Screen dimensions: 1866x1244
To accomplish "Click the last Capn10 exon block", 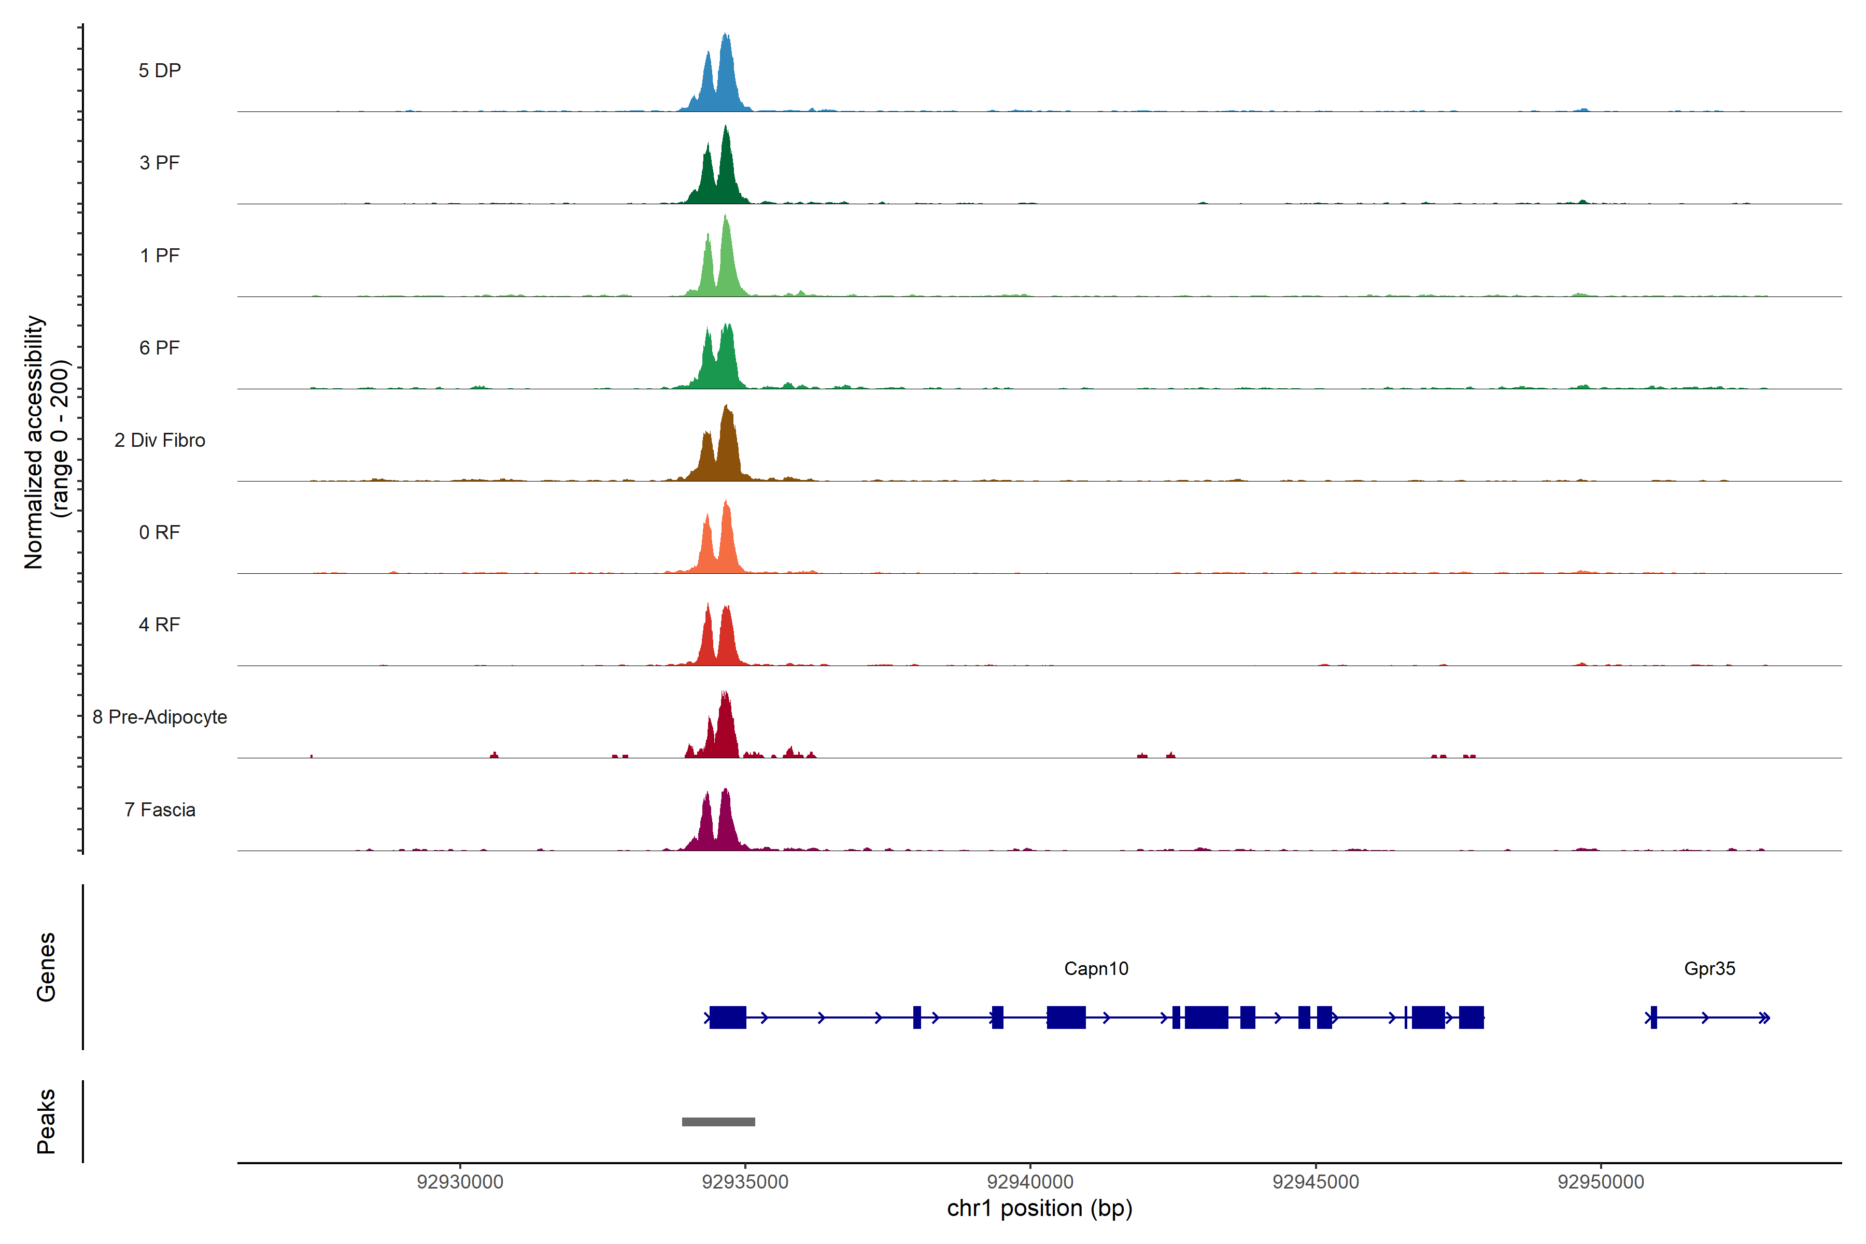I will click(1471, 1017).
